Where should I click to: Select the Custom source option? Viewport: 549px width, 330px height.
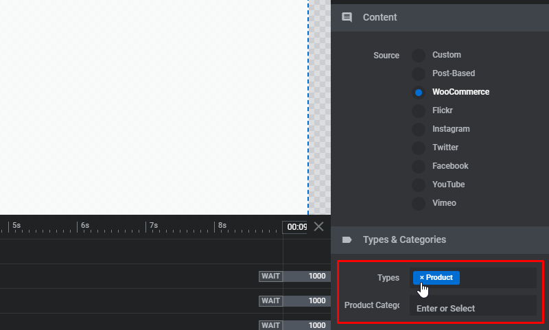419,56
